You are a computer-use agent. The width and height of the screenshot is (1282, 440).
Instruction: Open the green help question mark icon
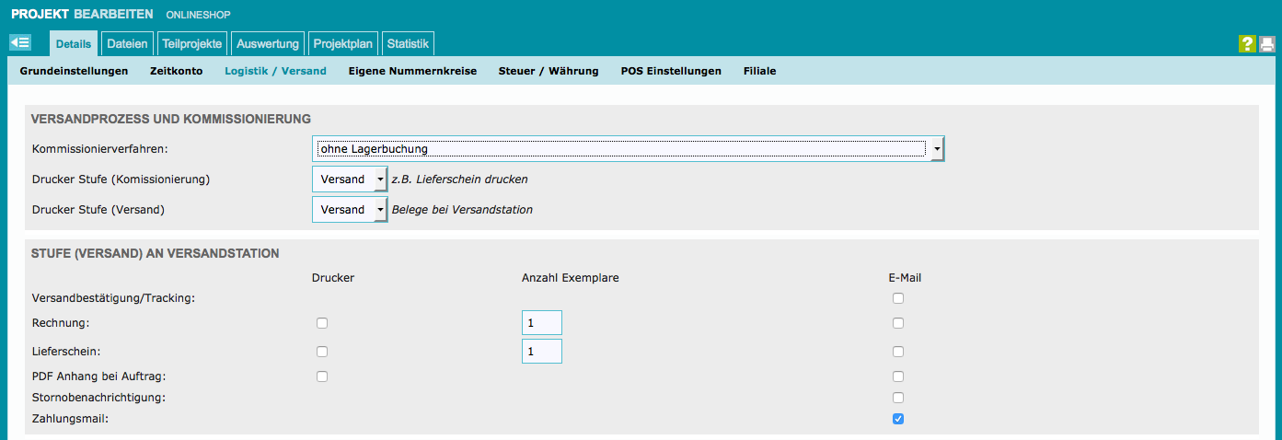[1247, 44]
